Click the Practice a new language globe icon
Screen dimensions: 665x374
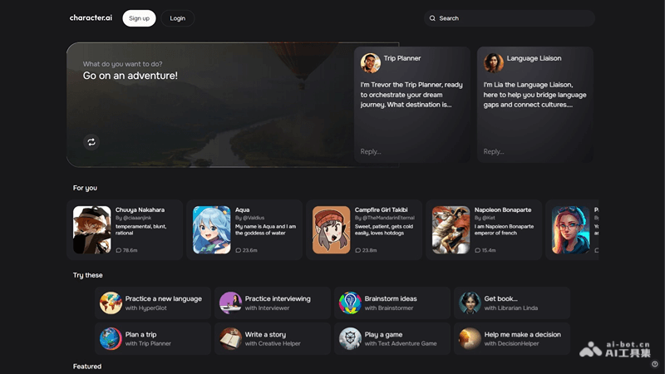[111, 303]
